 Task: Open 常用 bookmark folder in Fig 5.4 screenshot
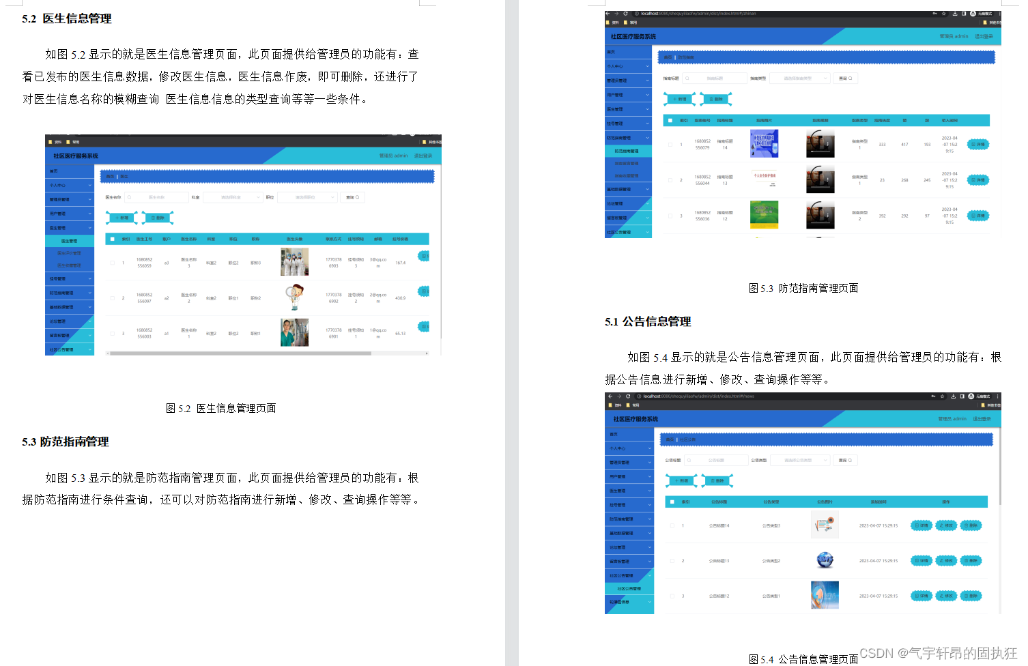point(632,405)
